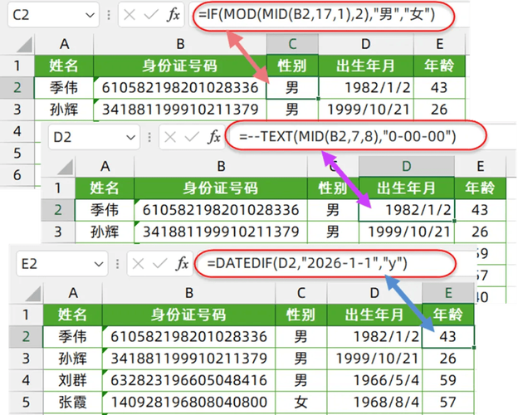The image size is (518, 415).
Task: Click the fx Insert Function icon beside the IF formula
Action: [173, 14]
